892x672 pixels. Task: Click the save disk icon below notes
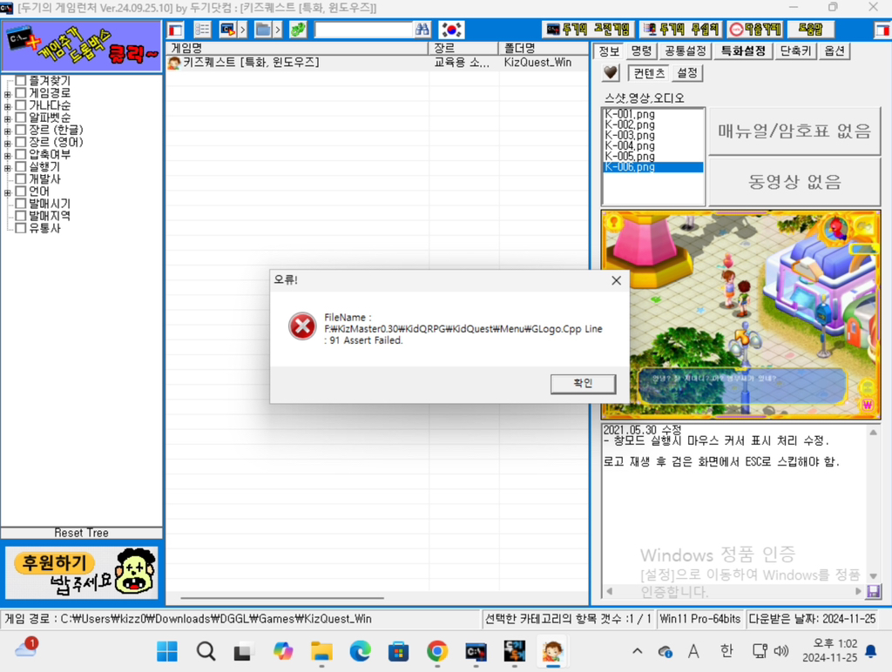[873, 592]
